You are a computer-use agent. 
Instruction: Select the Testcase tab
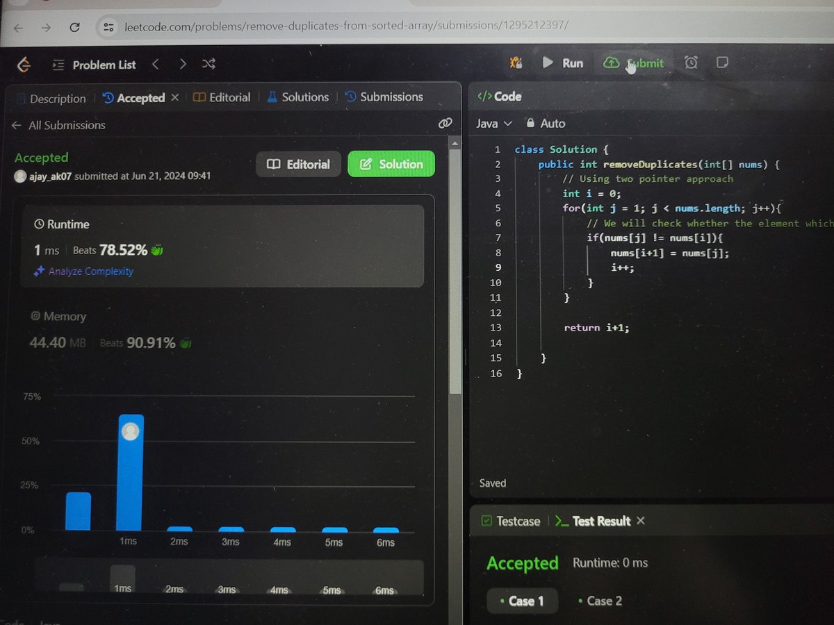[x=511, y=521]
